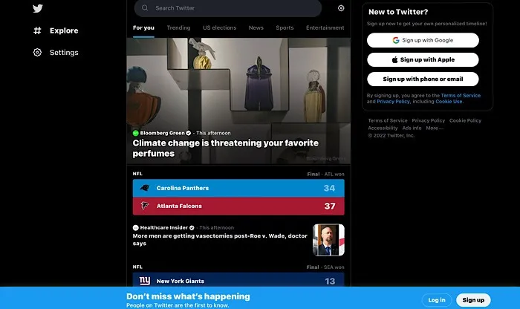Sign up with phone or email
This screenshot has height=309, width=520.
pos(423,79)
